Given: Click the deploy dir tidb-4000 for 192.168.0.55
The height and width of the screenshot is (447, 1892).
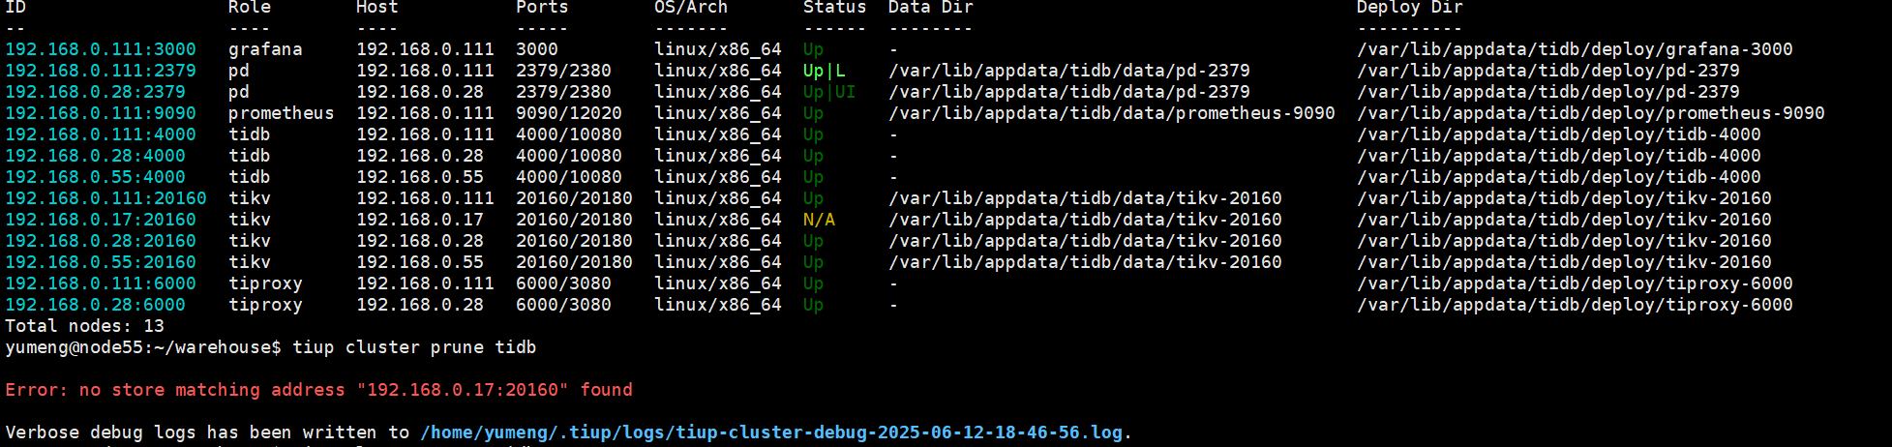Looking at the screenshot, I should [x=1559, y=177].
